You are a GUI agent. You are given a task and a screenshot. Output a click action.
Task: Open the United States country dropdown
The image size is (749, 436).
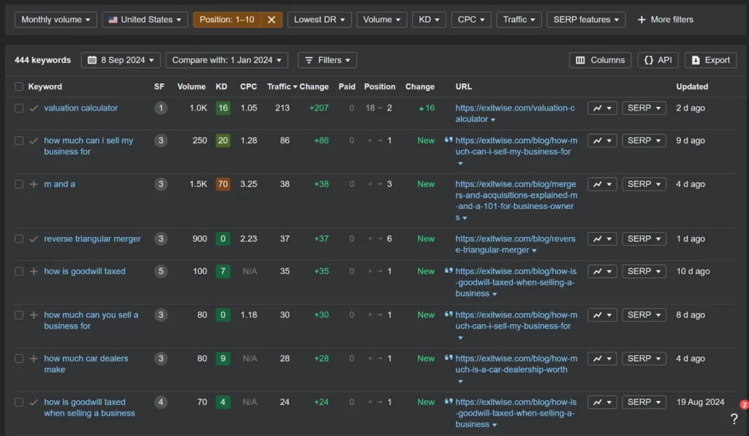click(144, 20)
